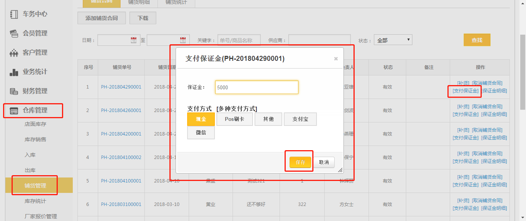The height and width of the screenshot is (221, 526).
Task: Click the 车务中心 sidebar icon
Action: click(14, 14)
